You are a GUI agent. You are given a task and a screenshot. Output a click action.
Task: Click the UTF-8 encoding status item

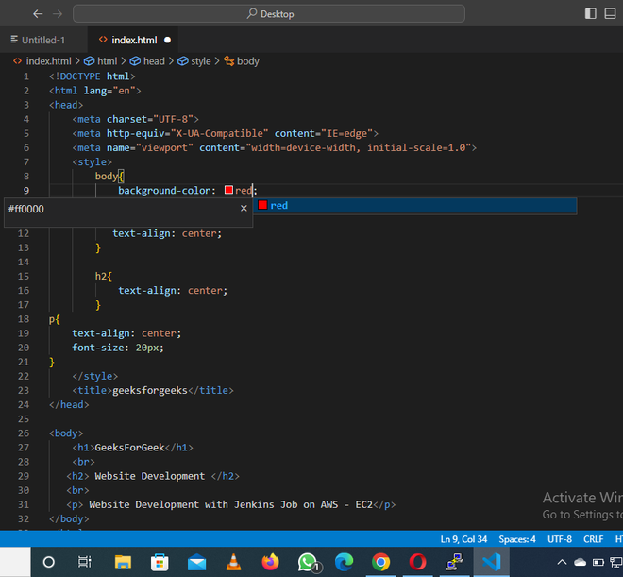tap(560, 539)
